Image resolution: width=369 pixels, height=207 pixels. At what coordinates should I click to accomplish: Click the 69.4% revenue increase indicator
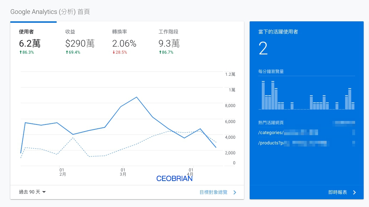click(x=73, y=52)
